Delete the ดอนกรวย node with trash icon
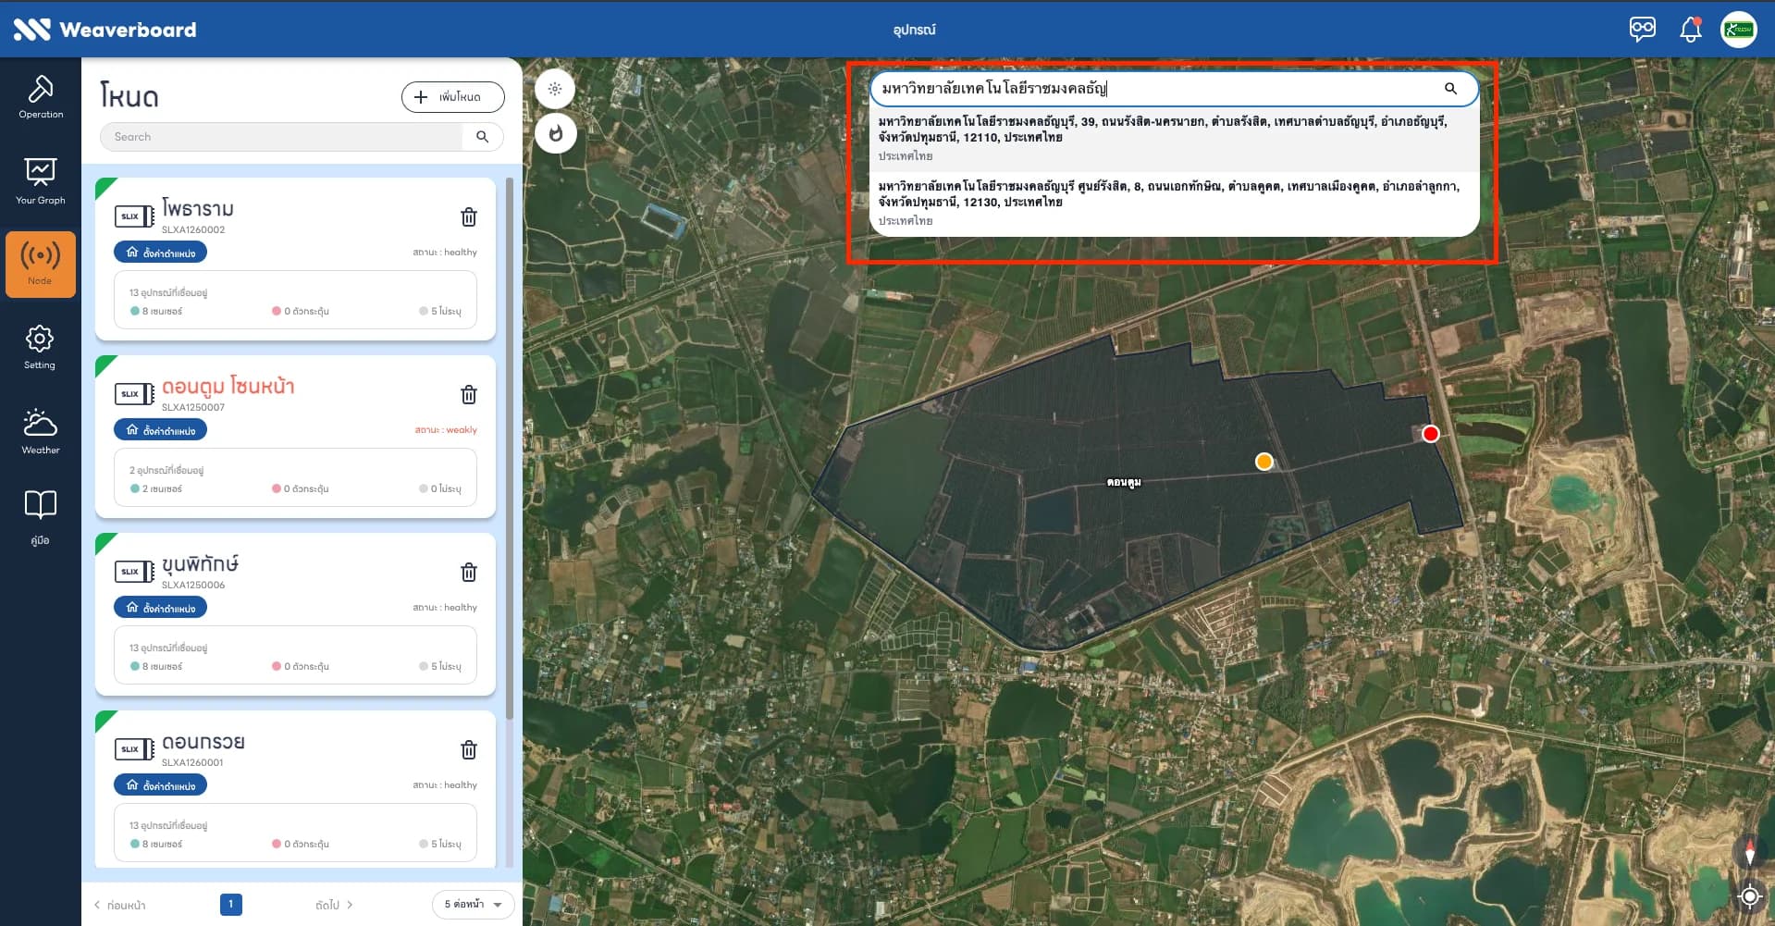The width and height of the screenshot is (1775, 926). (x=469, y=749)
